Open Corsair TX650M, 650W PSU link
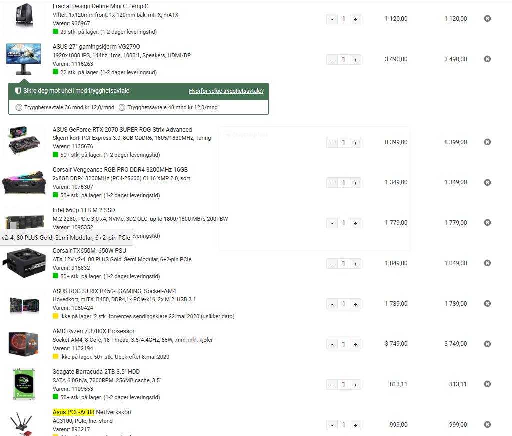 click(x=89, y=251)
